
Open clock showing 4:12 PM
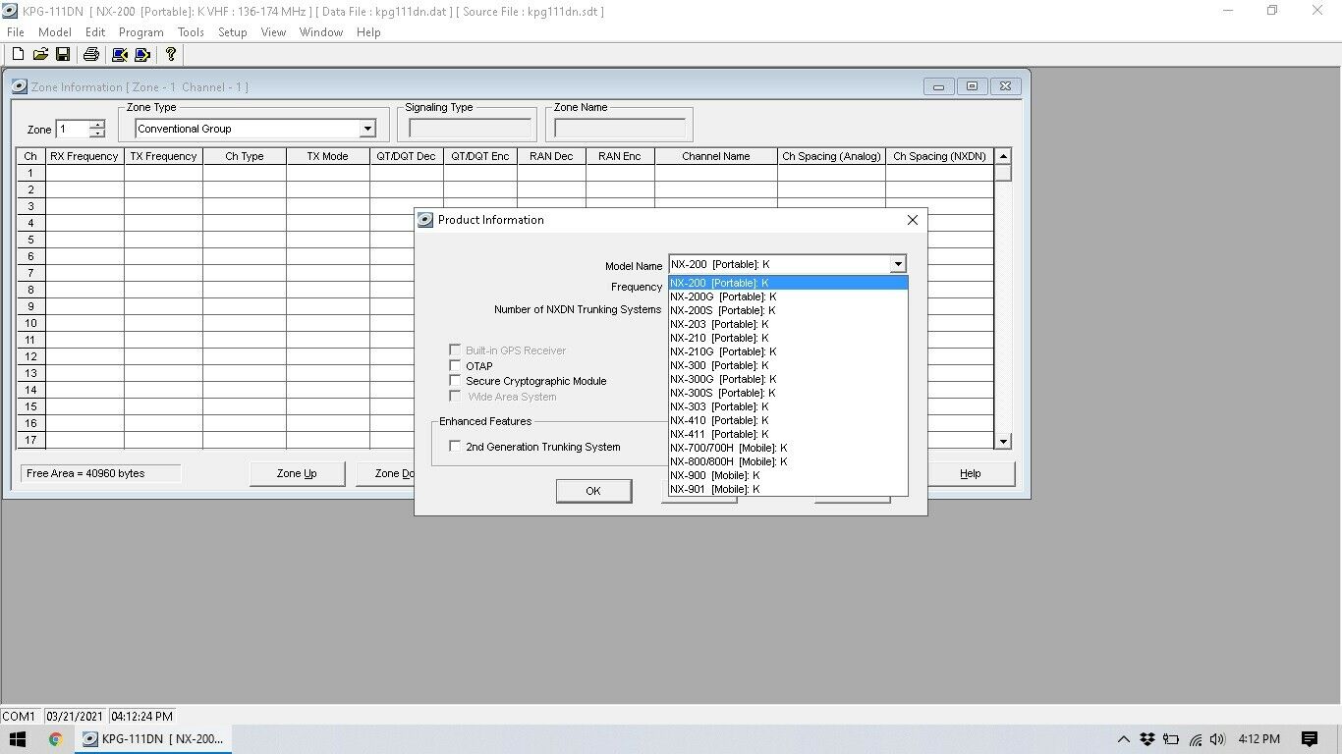(x=1259, y=739)
